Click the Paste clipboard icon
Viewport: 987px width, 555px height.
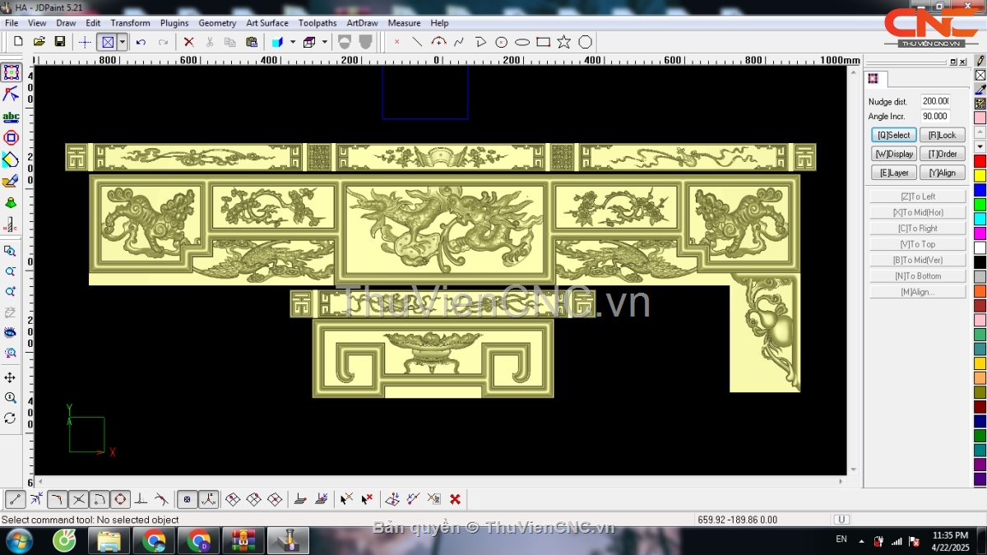(252, 42)
